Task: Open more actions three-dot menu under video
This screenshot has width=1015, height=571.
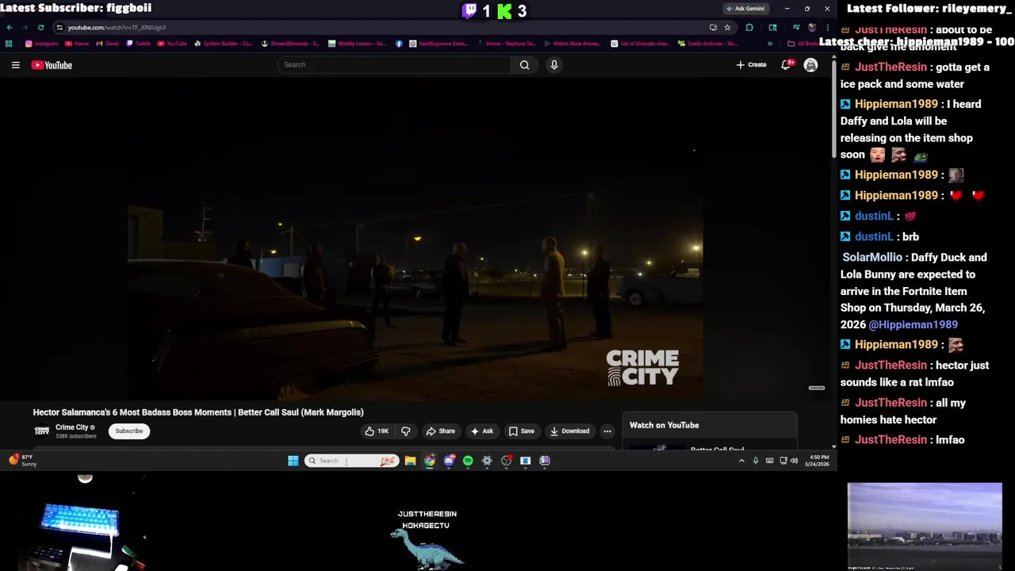Action: coord(607,431)
